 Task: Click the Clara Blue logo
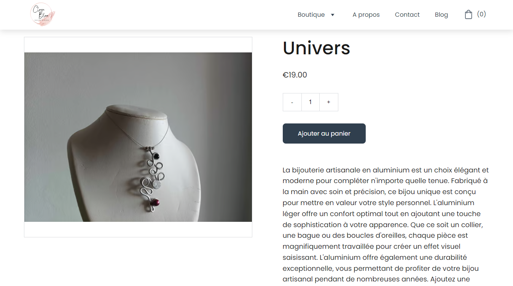click(42, 14)
